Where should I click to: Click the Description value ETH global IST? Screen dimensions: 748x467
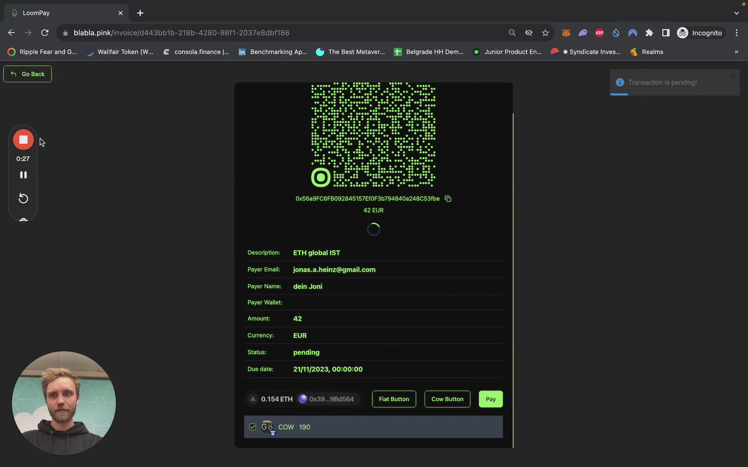(317, 253)
